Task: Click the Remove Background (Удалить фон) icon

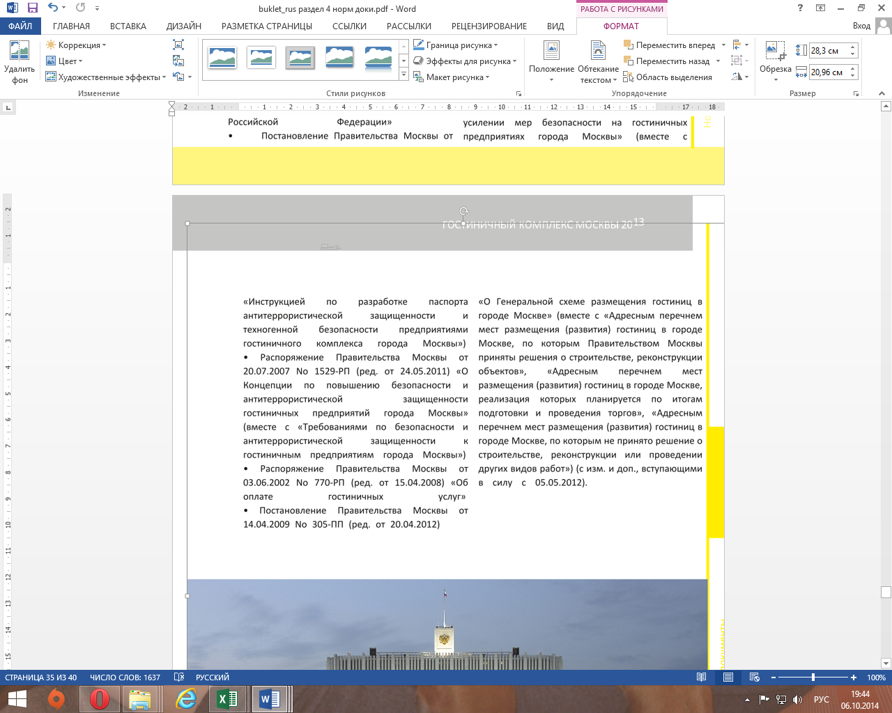Action: pyautogui.click(x=20, y=62)
